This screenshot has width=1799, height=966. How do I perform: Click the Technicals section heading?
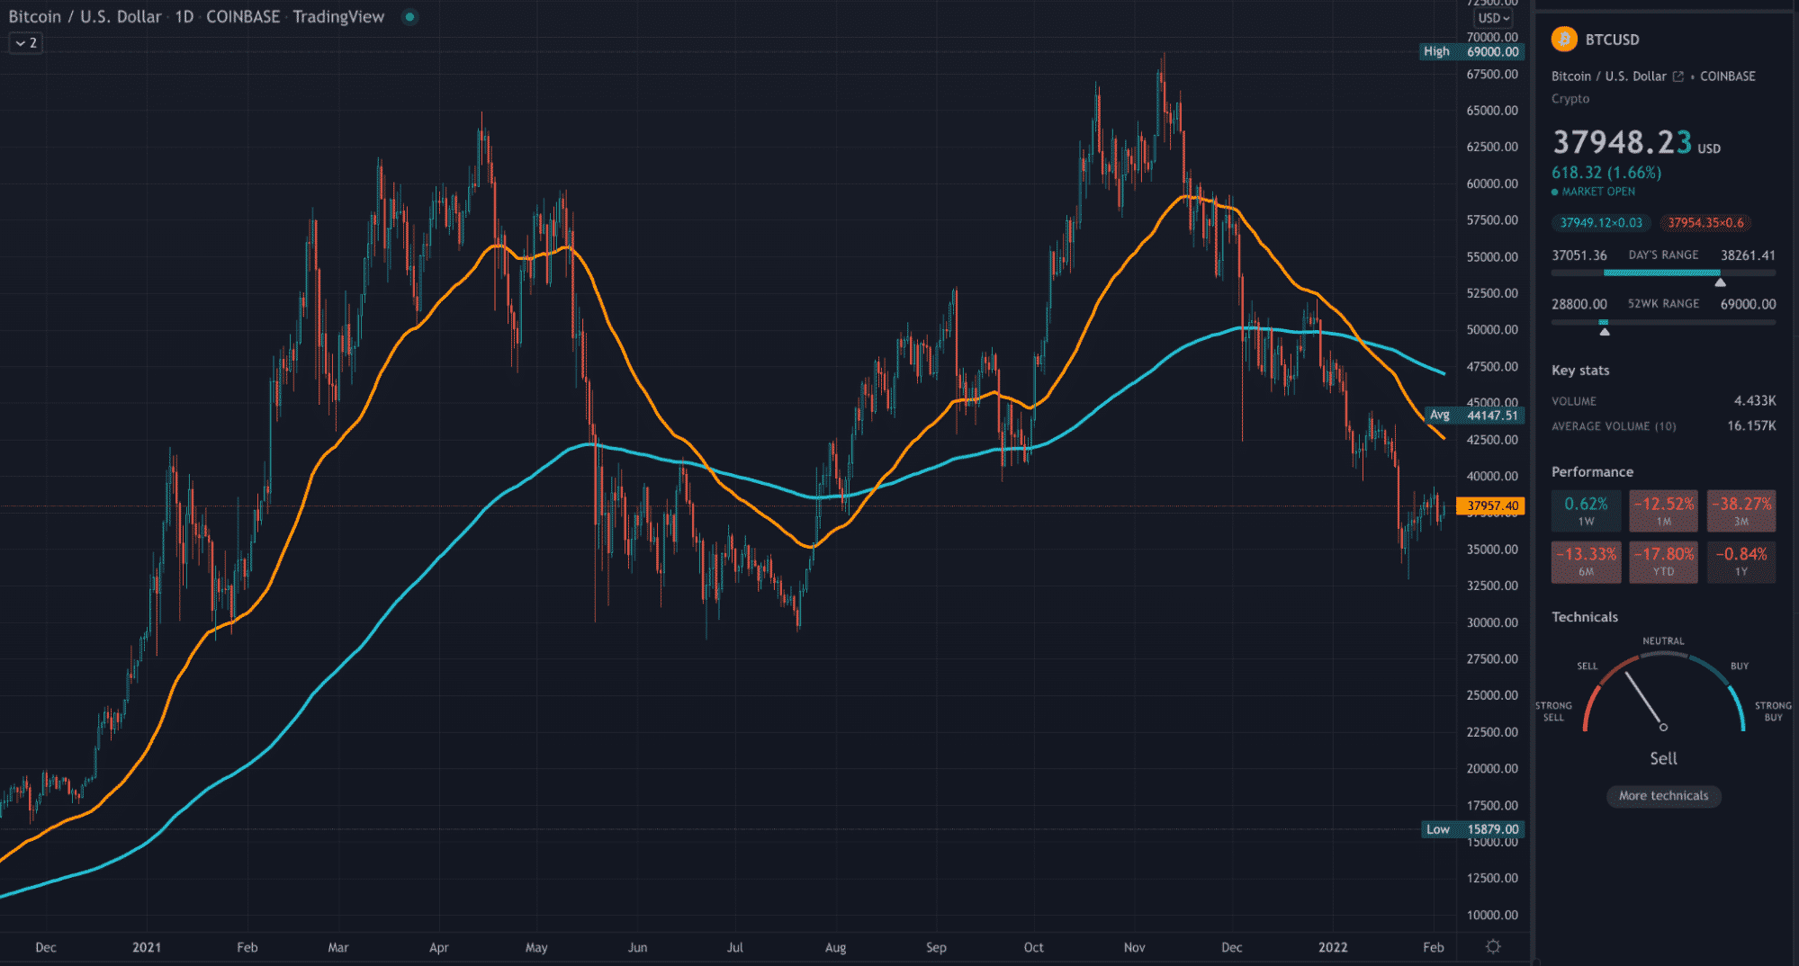(1585, 617)
